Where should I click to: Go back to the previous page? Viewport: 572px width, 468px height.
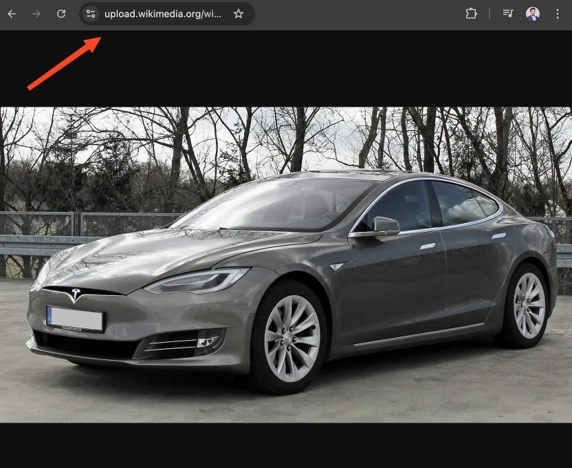(x=12, y=14)
